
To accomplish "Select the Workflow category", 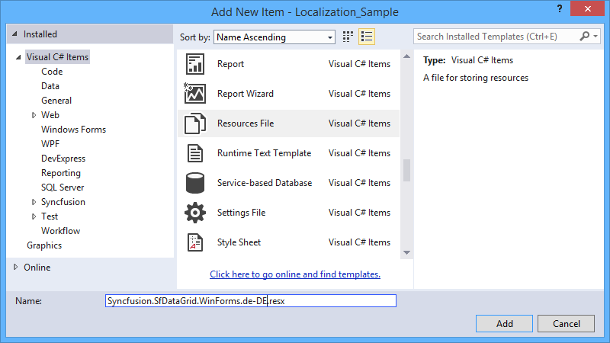I will click(60, 231).
